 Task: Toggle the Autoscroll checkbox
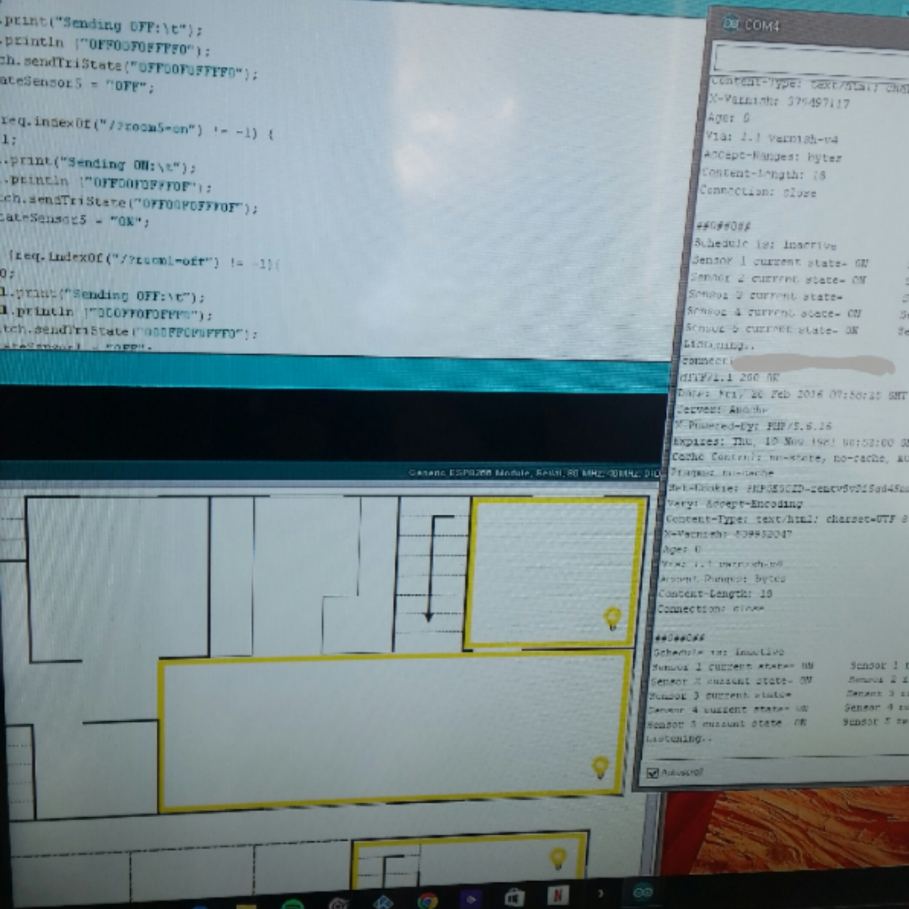[653, 773]
